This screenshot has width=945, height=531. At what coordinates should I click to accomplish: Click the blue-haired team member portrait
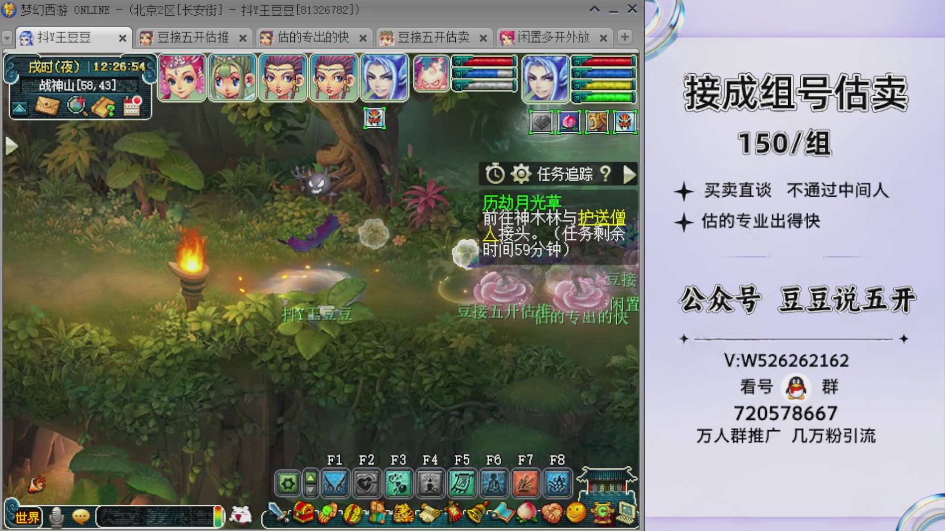[x=384, y=78]
